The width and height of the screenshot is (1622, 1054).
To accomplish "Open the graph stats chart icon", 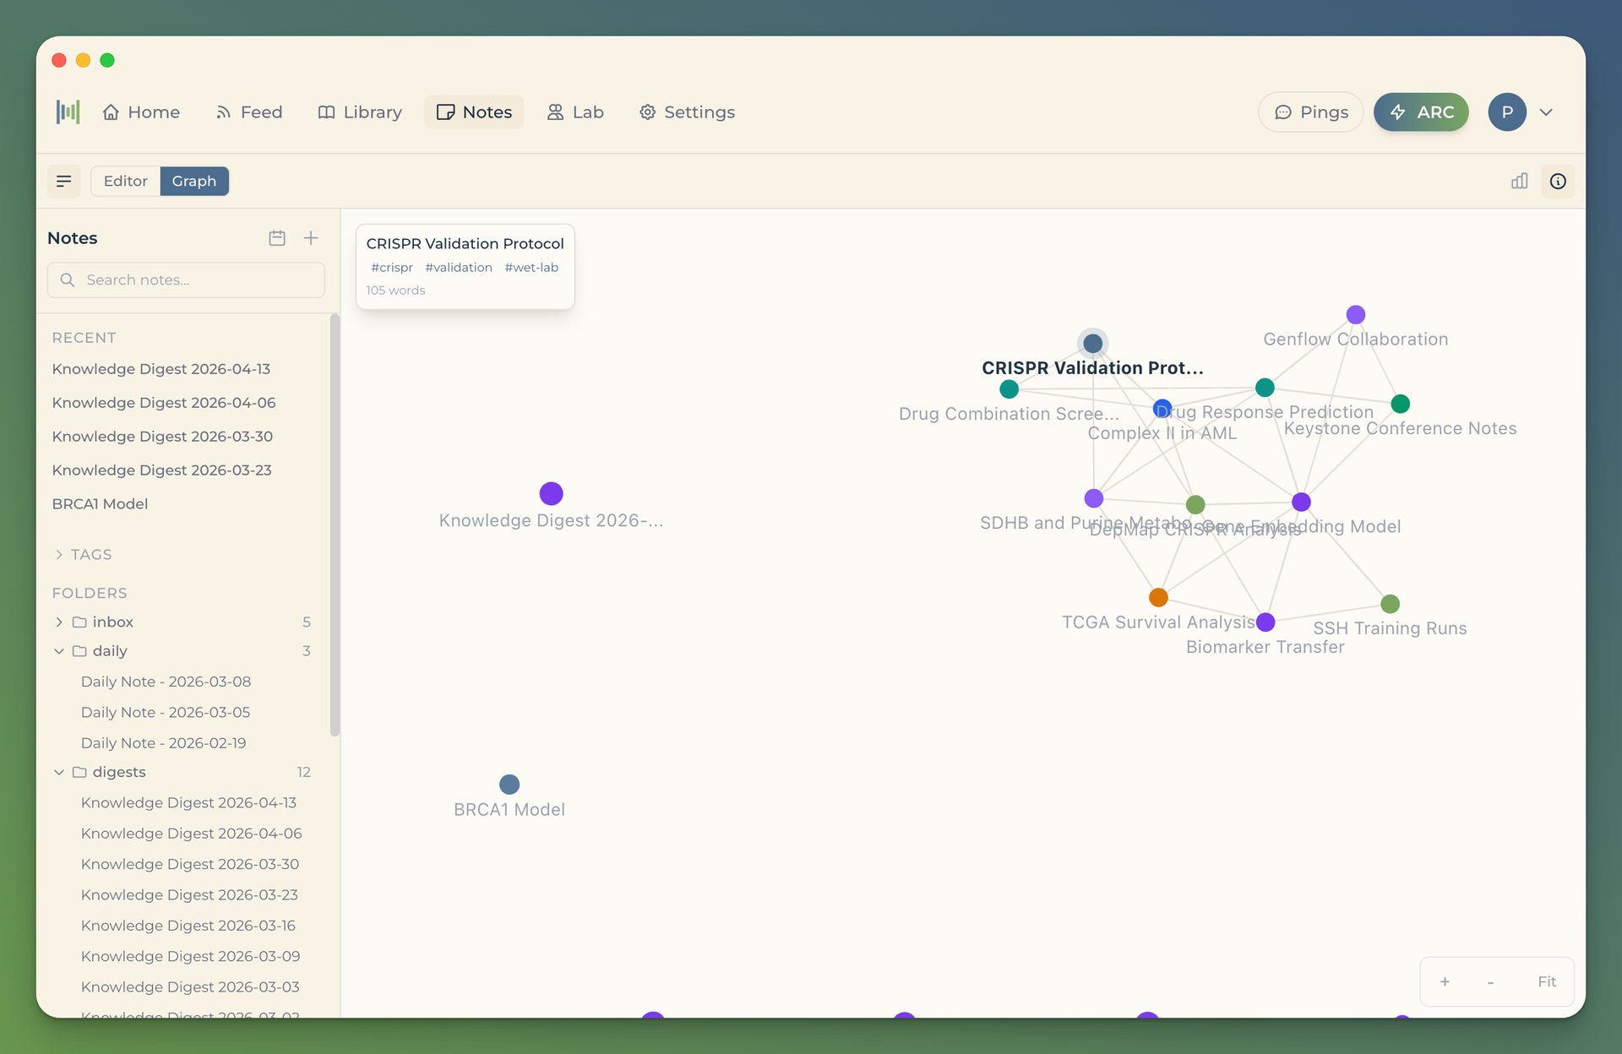I will [1519, 181].
